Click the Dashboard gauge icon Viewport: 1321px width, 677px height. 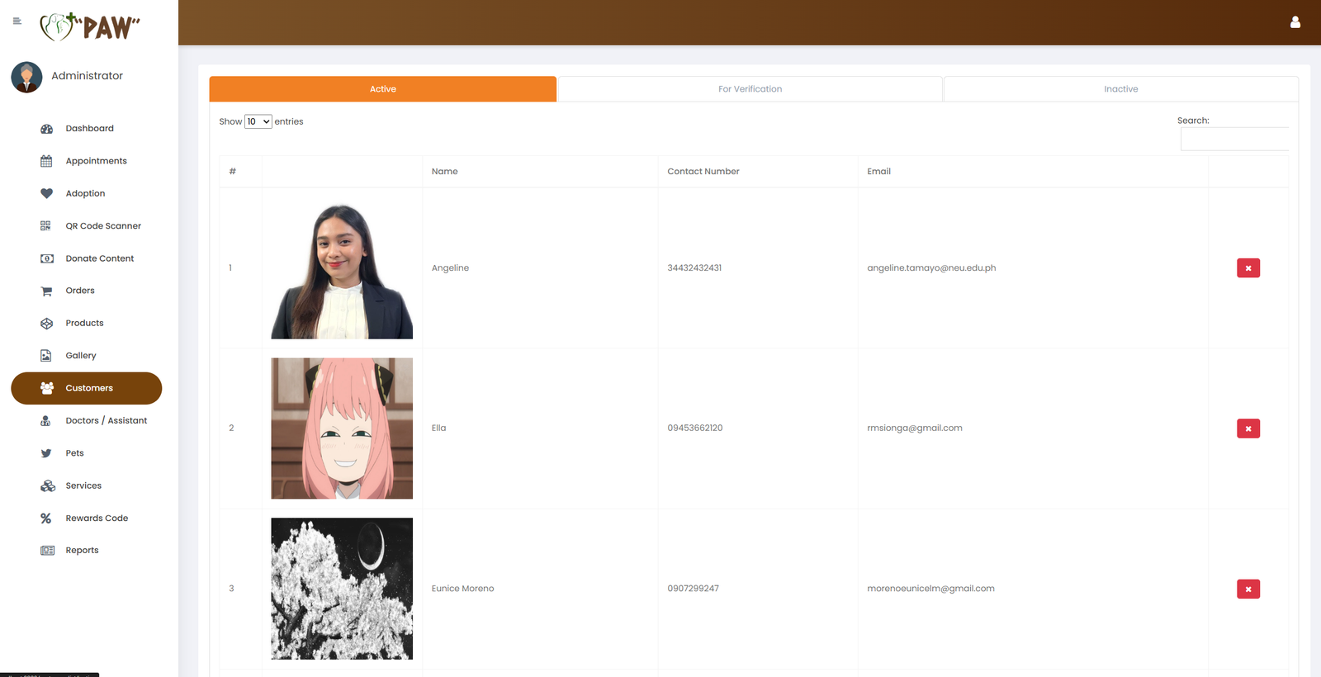coord(47,129)
